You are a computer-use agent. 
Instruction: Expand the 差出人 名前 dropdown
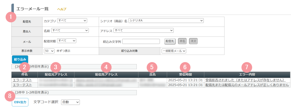click(x=70, y=30)
